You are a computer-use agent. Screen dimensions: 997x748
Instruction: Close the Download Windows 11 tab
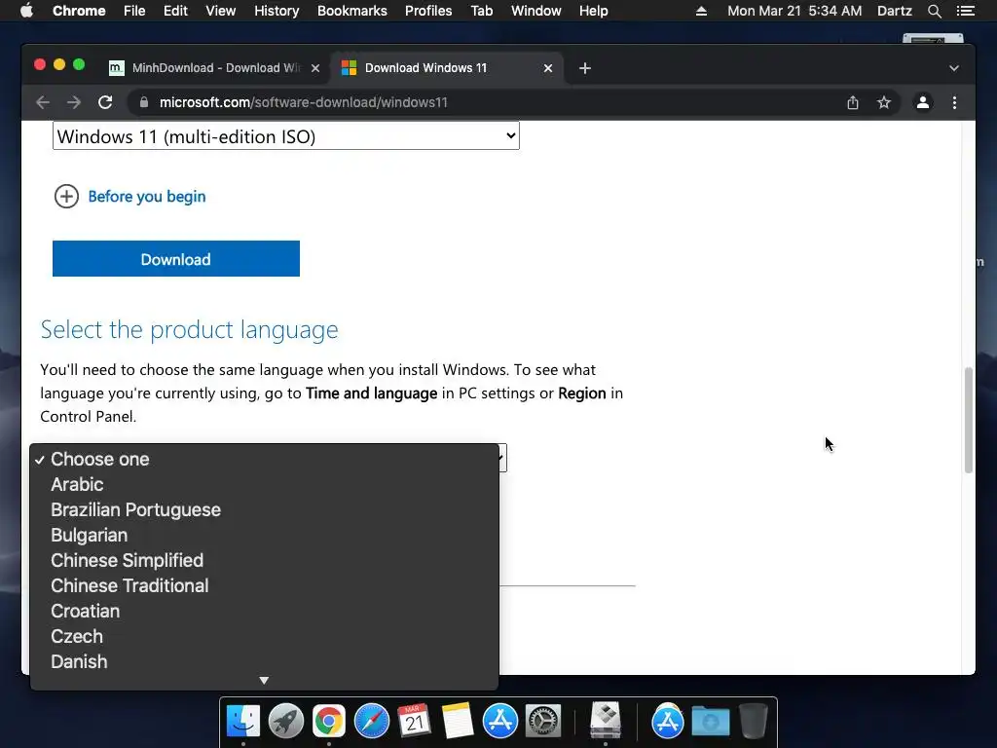(x=548, y=68)
